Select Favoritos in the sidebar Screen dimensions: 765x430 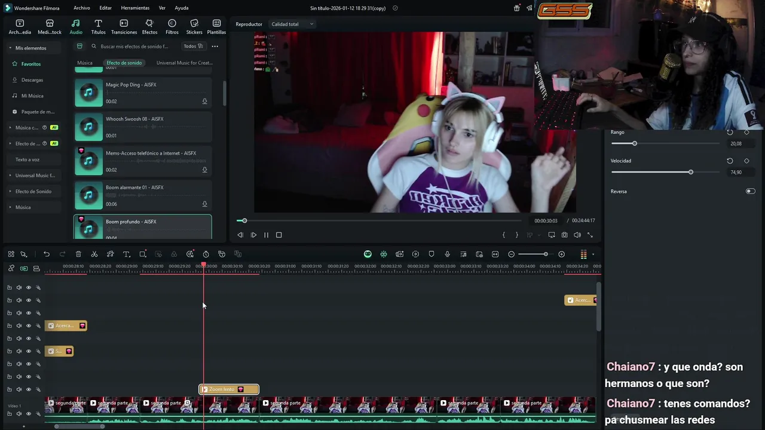pos(31,64)
